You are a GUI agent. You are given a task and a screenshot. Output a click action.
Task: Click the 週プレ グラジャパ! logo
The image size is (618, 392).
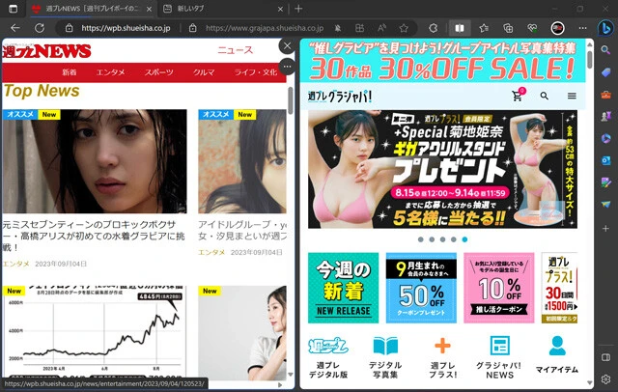click(x=339, y=97)
